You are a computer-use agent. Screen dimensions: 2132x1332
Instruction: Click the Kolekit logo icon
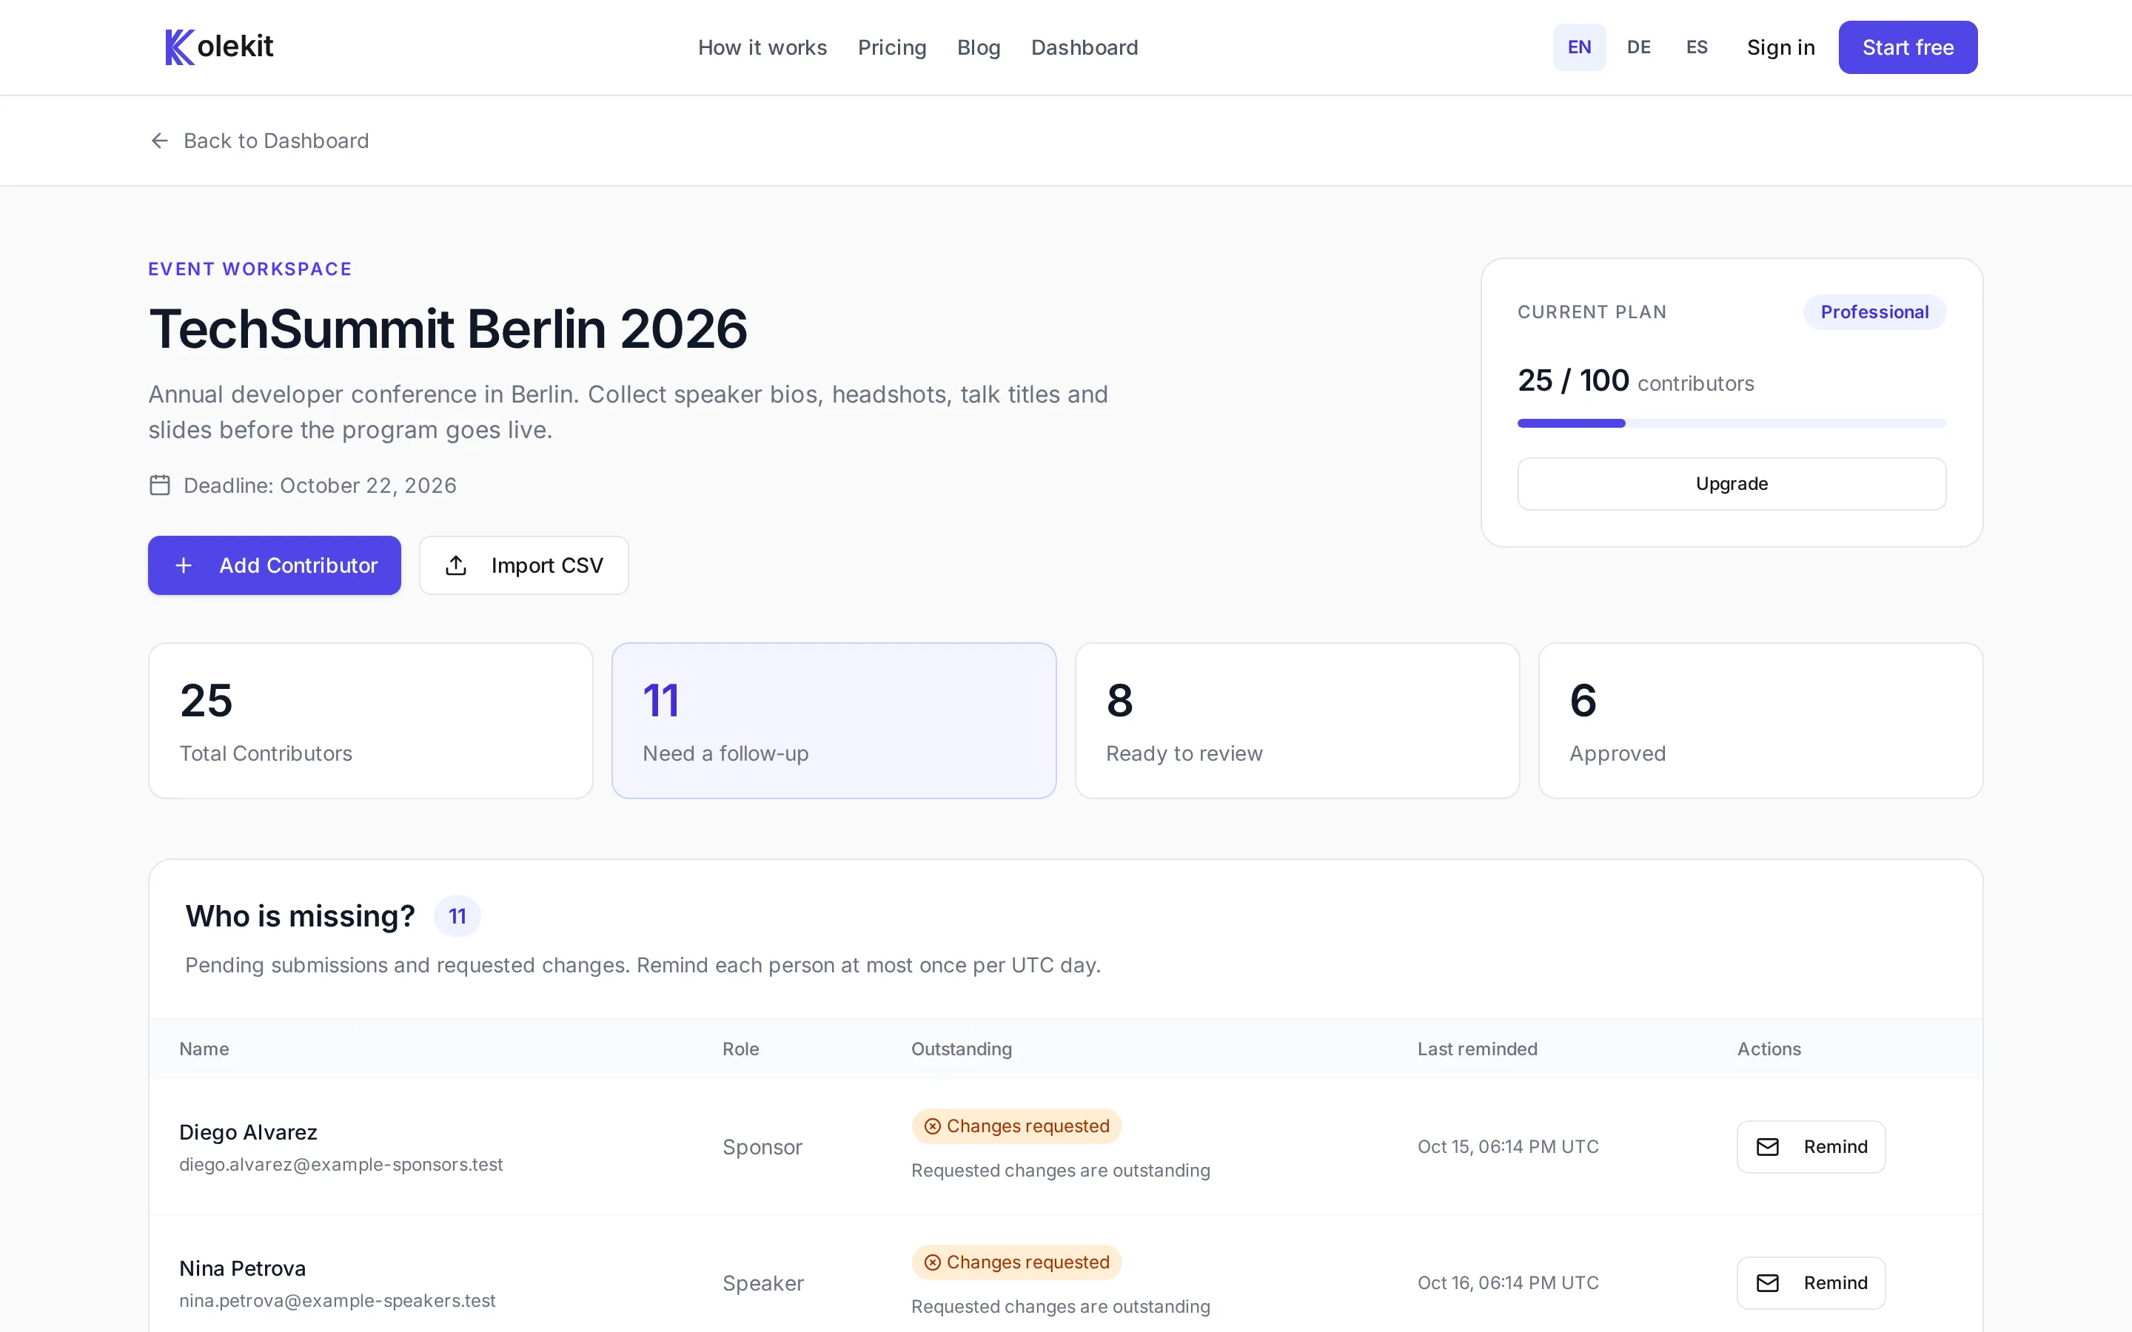(x=180, y=47)
